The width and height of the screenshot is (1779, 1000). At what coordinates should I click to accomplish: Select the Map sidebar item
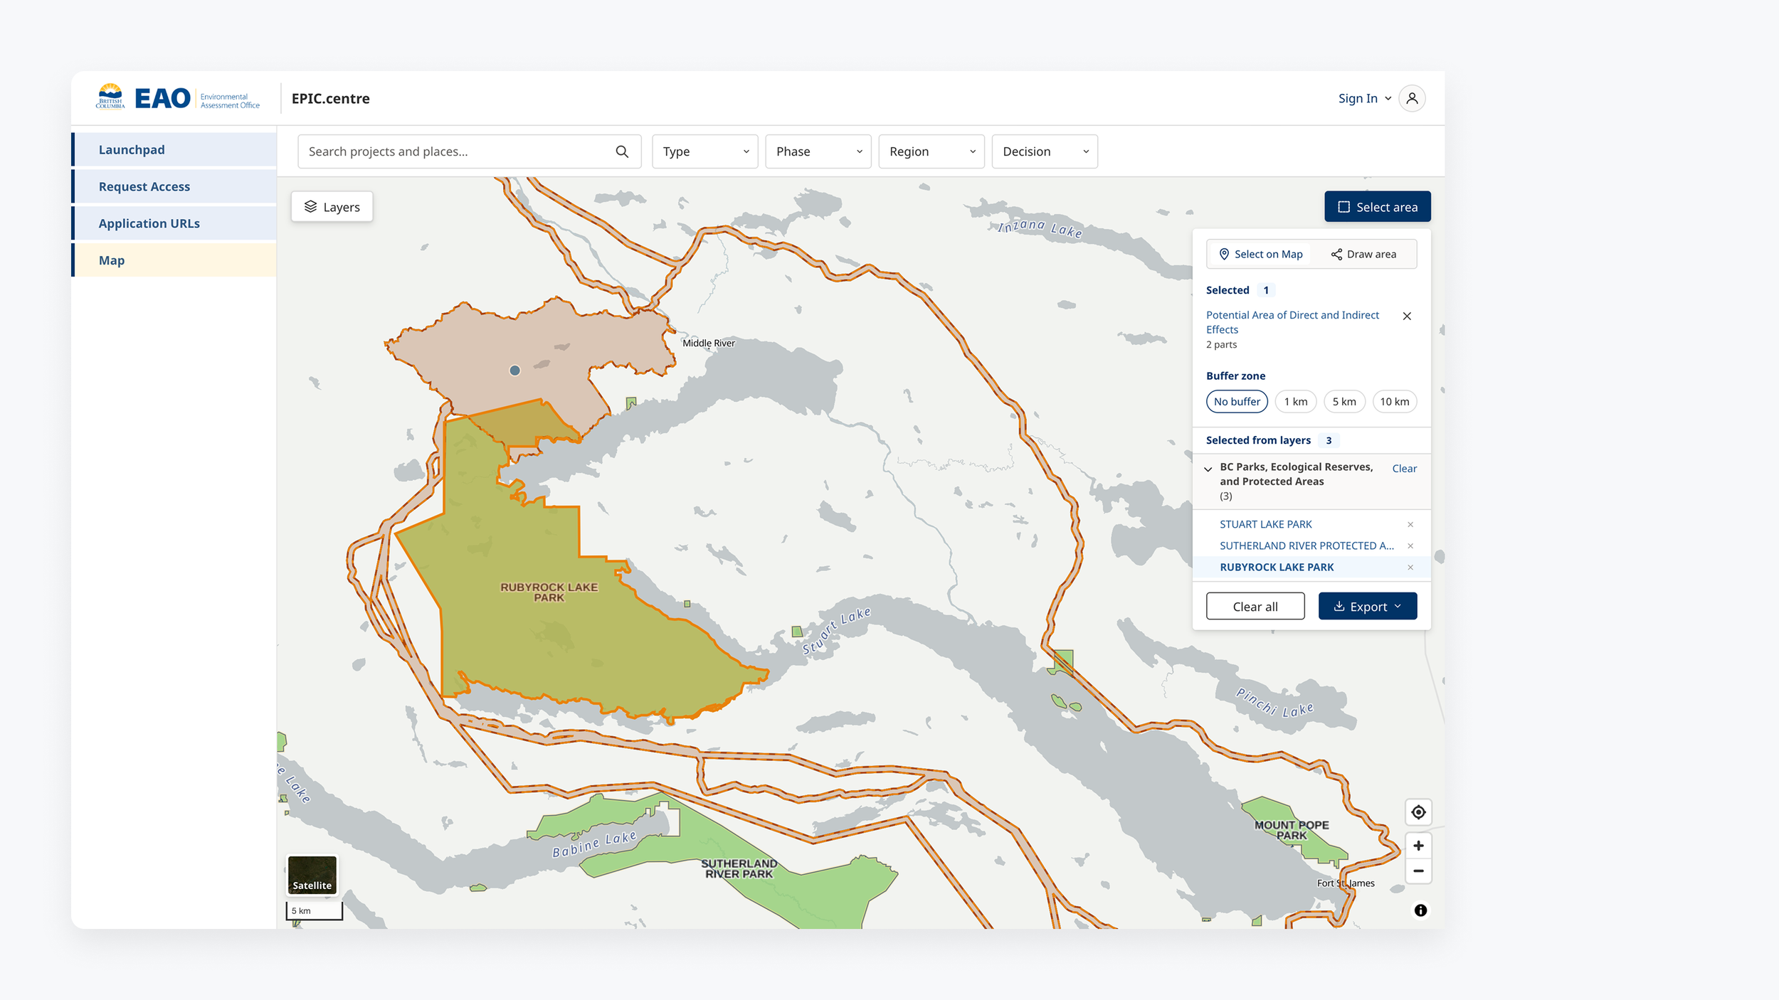click(x=174, y=260)
